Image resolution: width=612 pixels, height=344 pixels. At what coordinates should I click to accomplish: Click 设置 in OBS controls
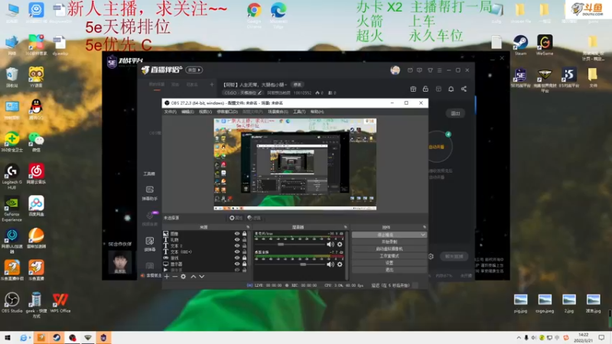389,263
